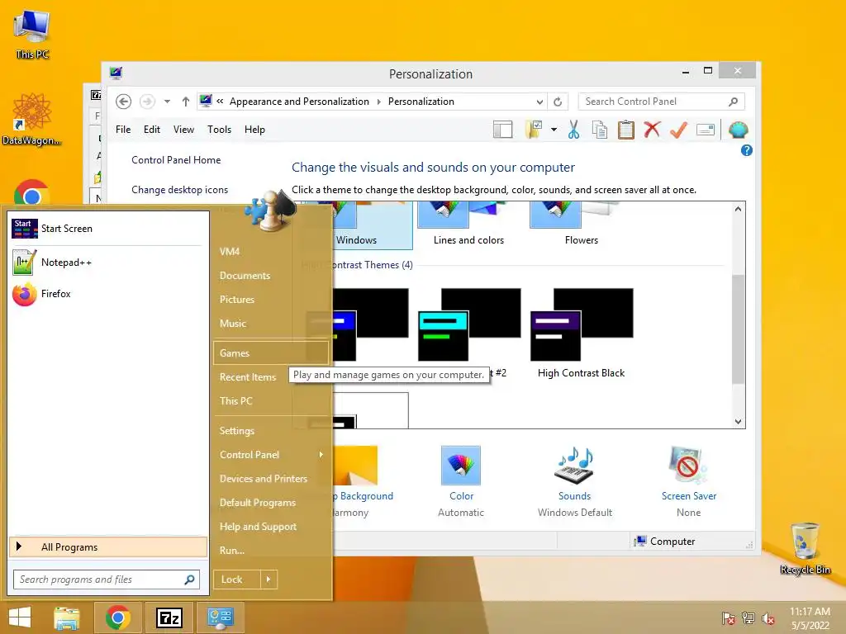The height and width of the screenshot is (634, 846).
Task: Open the Screen Saver icon
Action: click(x=688, y=466)
